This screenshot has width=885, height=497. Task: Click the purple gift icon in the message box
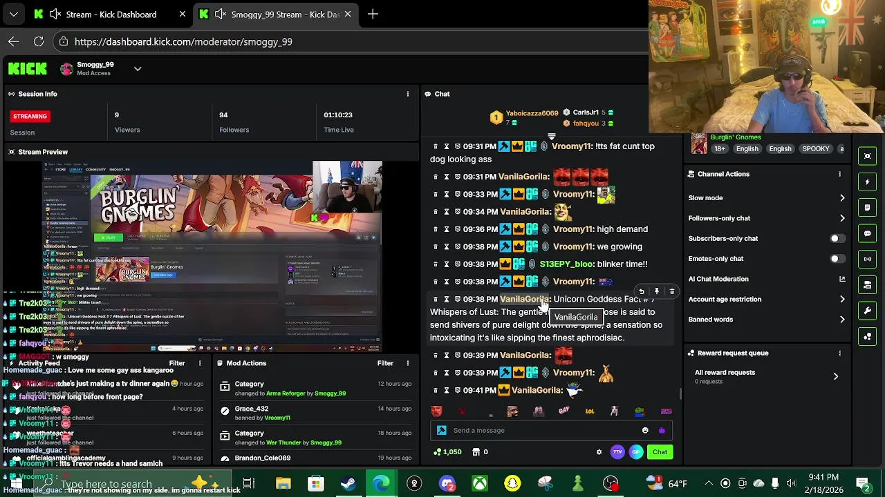(662, 430)
